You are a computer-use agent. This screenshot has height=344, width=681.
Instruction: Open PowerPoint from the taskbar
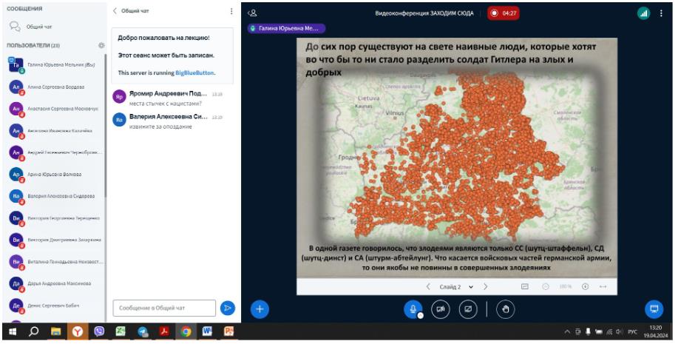[229, 332]
